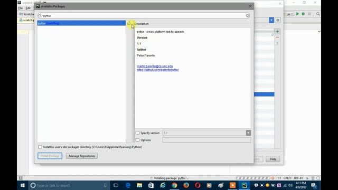Image resolution: width=338 pixels, height=190 pixels.
Task: Run the script with green play icon
Action: tap(297, 14)
